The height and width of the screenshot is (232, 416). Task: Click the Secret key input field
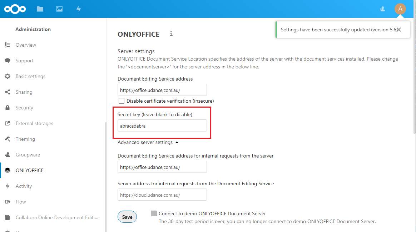pyautogui.click(x=162, y=126)
